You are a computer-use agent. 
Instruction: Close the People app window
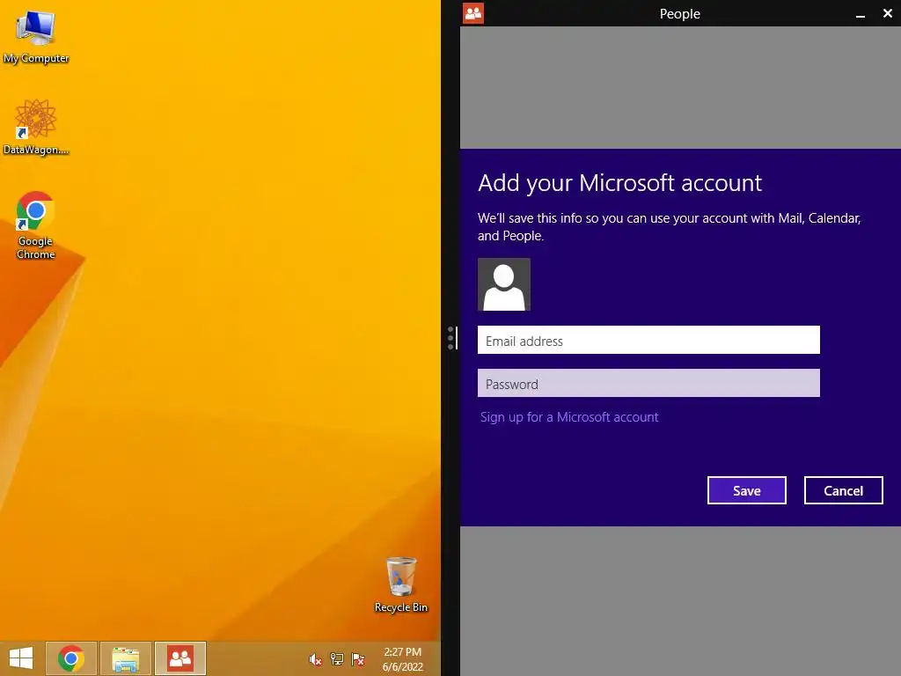point(887,13)
